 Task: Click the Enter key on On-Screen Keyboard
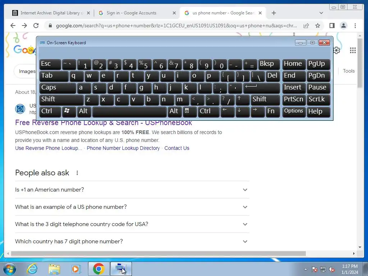pyautogui.click(x=262, y=88)
